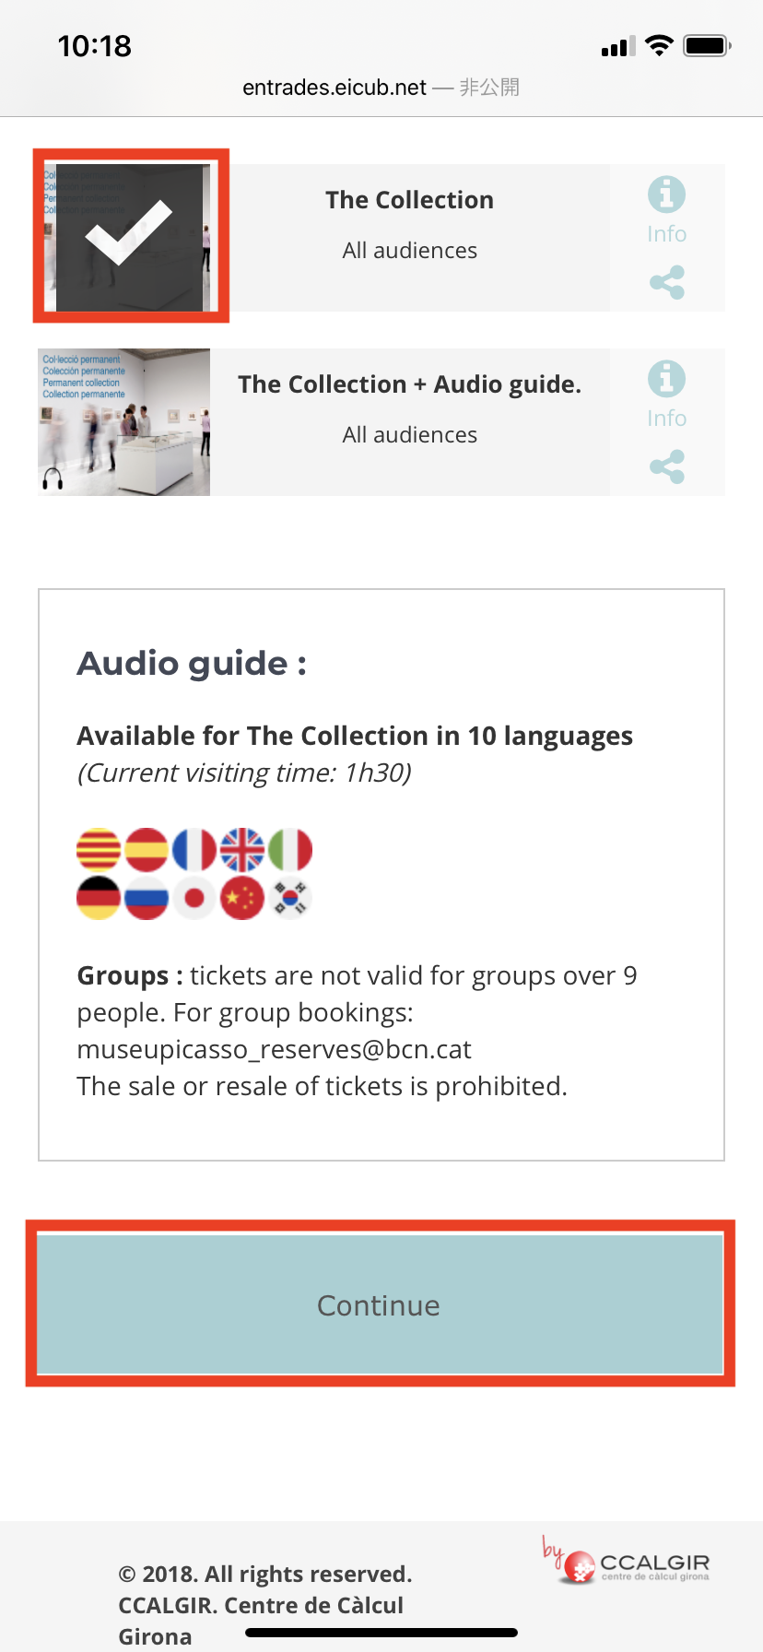This screenshot has height=1652, width=763.
Task: Click the Chinese flag icon
Action: tap(242, 898)
